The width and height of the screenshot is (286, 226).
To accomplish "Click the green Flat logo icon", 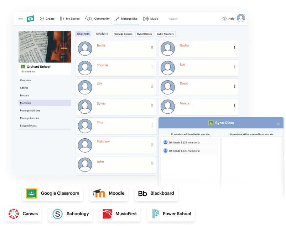I will pos(30,19).
